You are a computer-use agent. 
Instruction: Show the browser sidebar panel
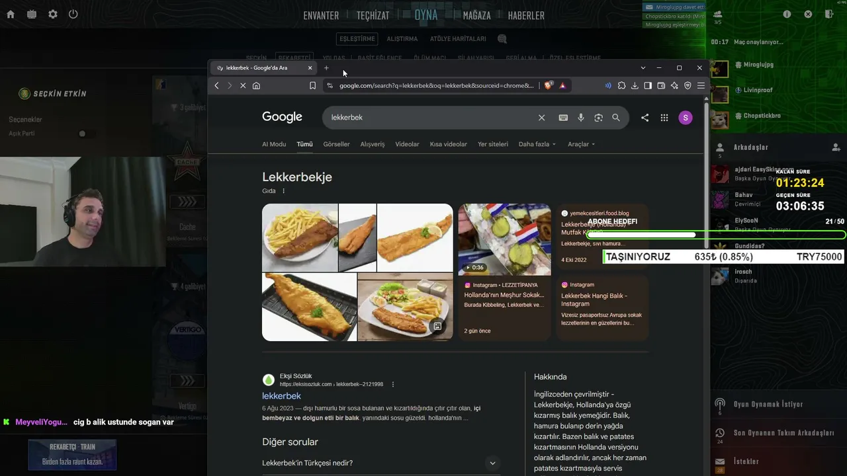click(648, 85)
